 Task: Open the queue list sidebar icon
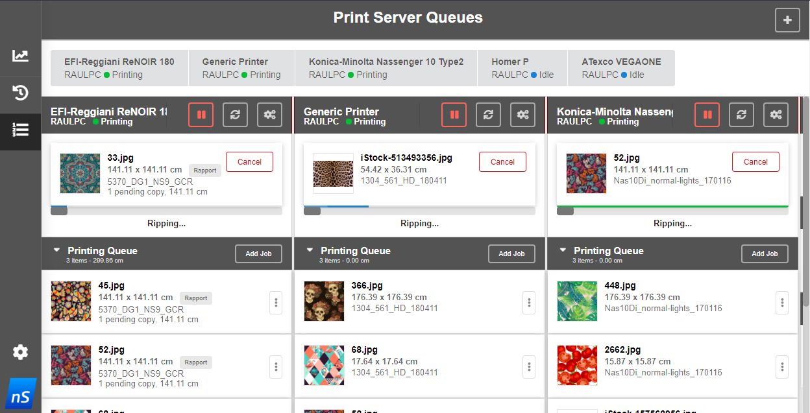(x=20, y=130)
